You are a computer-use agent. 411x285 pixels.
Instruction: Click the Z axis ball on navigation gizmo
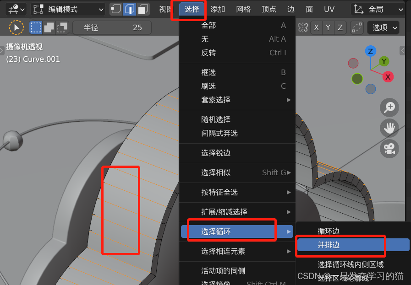tap(370, 51)
